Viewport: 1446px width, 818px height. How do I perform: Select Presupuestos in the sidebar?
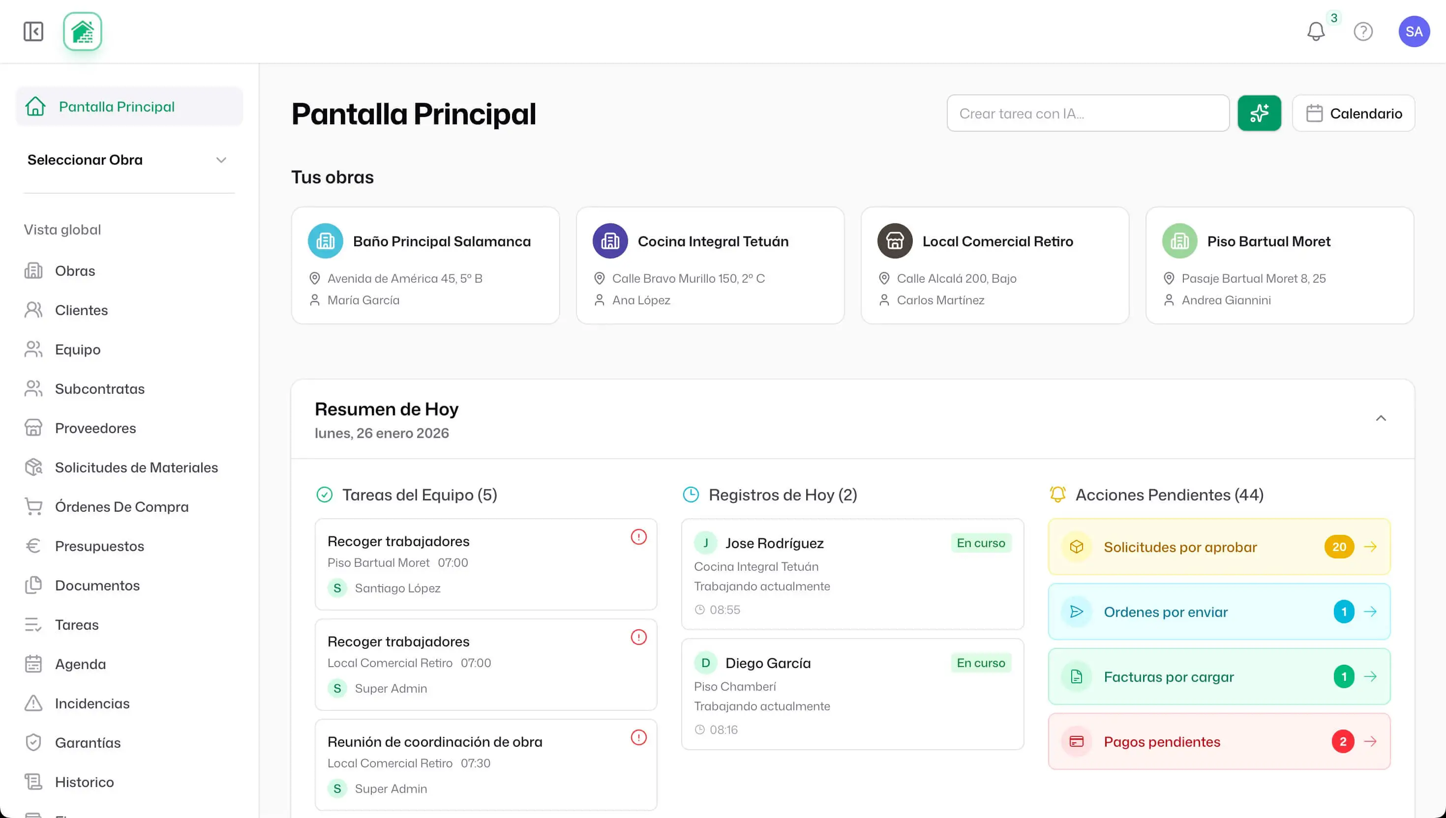[x=99, y=546]
